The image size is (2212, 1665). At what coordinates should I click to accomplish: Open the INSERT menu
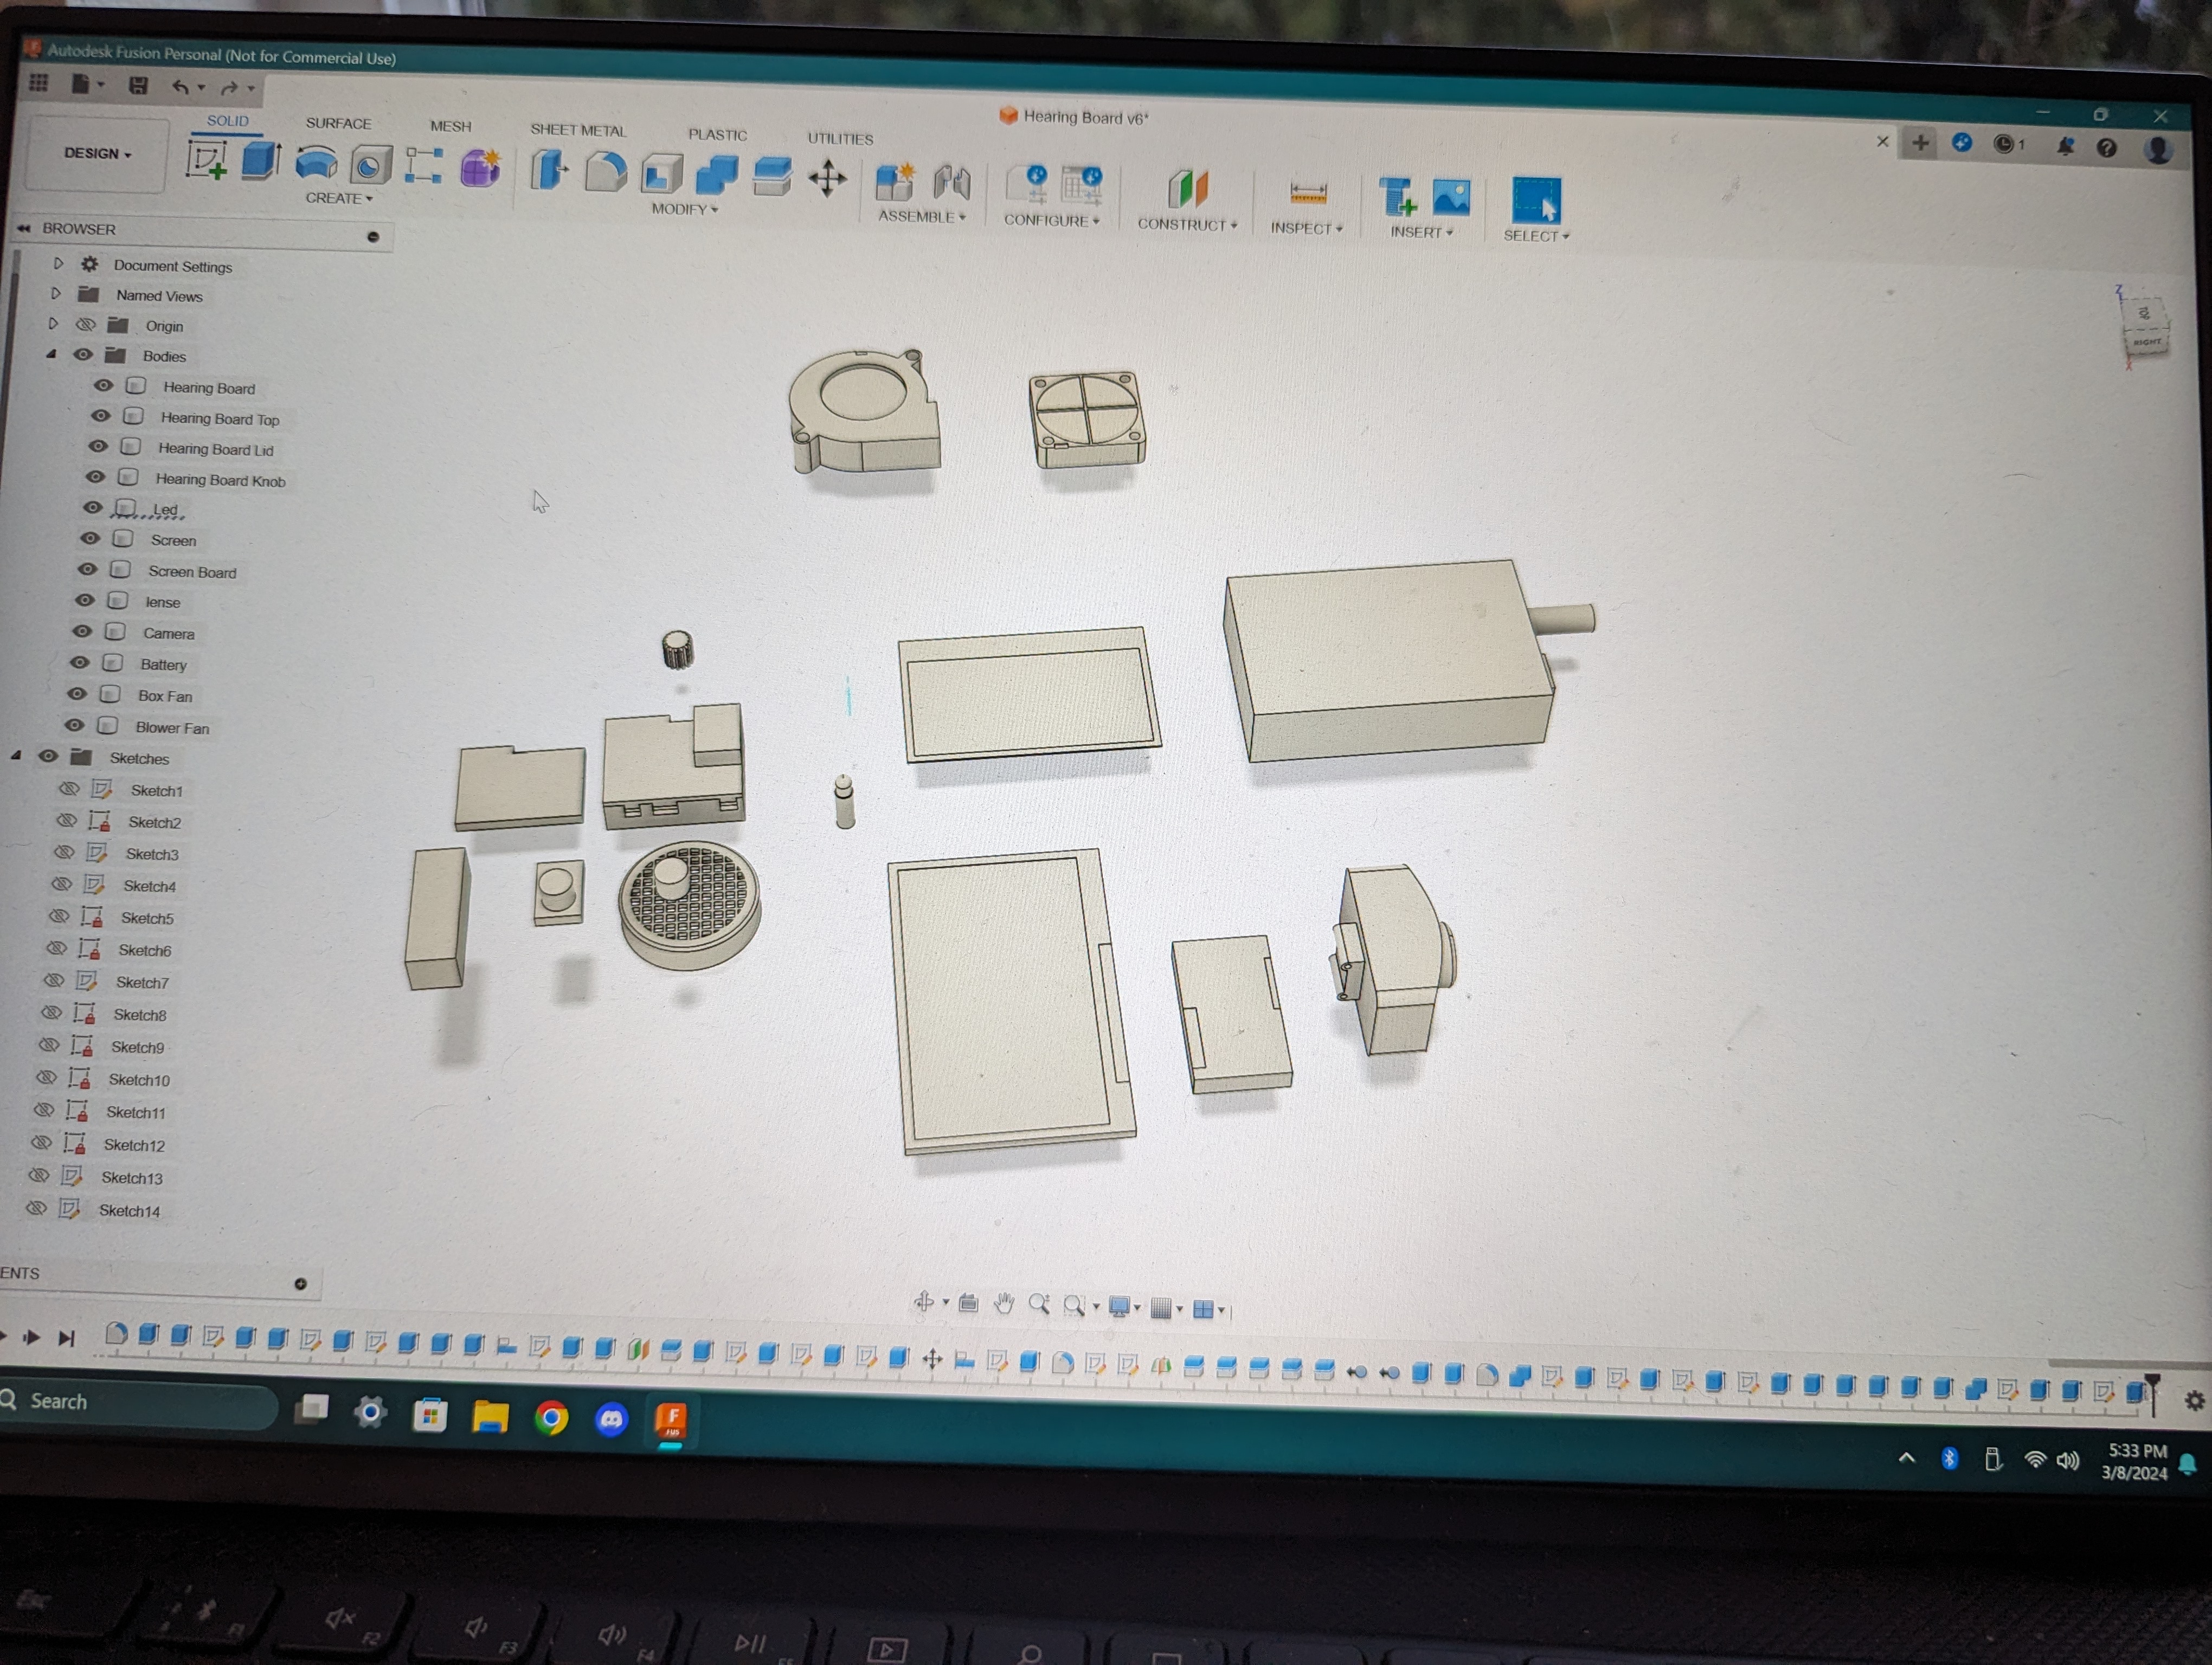pyautogui.click(x=1421, y=233)
